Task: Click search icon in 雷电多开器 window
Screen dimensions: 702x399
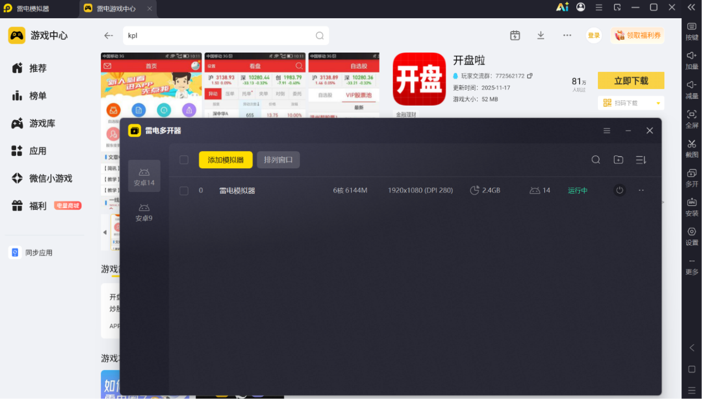Action: pyautogui.click(x=596, y=160)
